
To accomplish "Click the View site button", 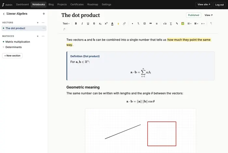I will pos(204,5).
